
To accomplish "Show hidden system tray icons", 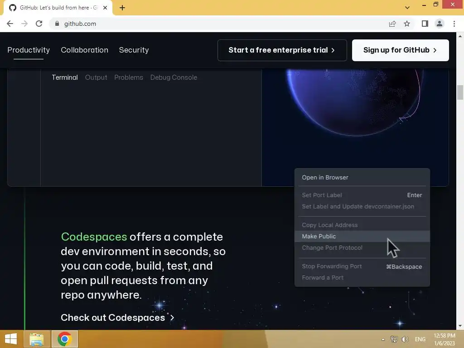I will (383, 339).
